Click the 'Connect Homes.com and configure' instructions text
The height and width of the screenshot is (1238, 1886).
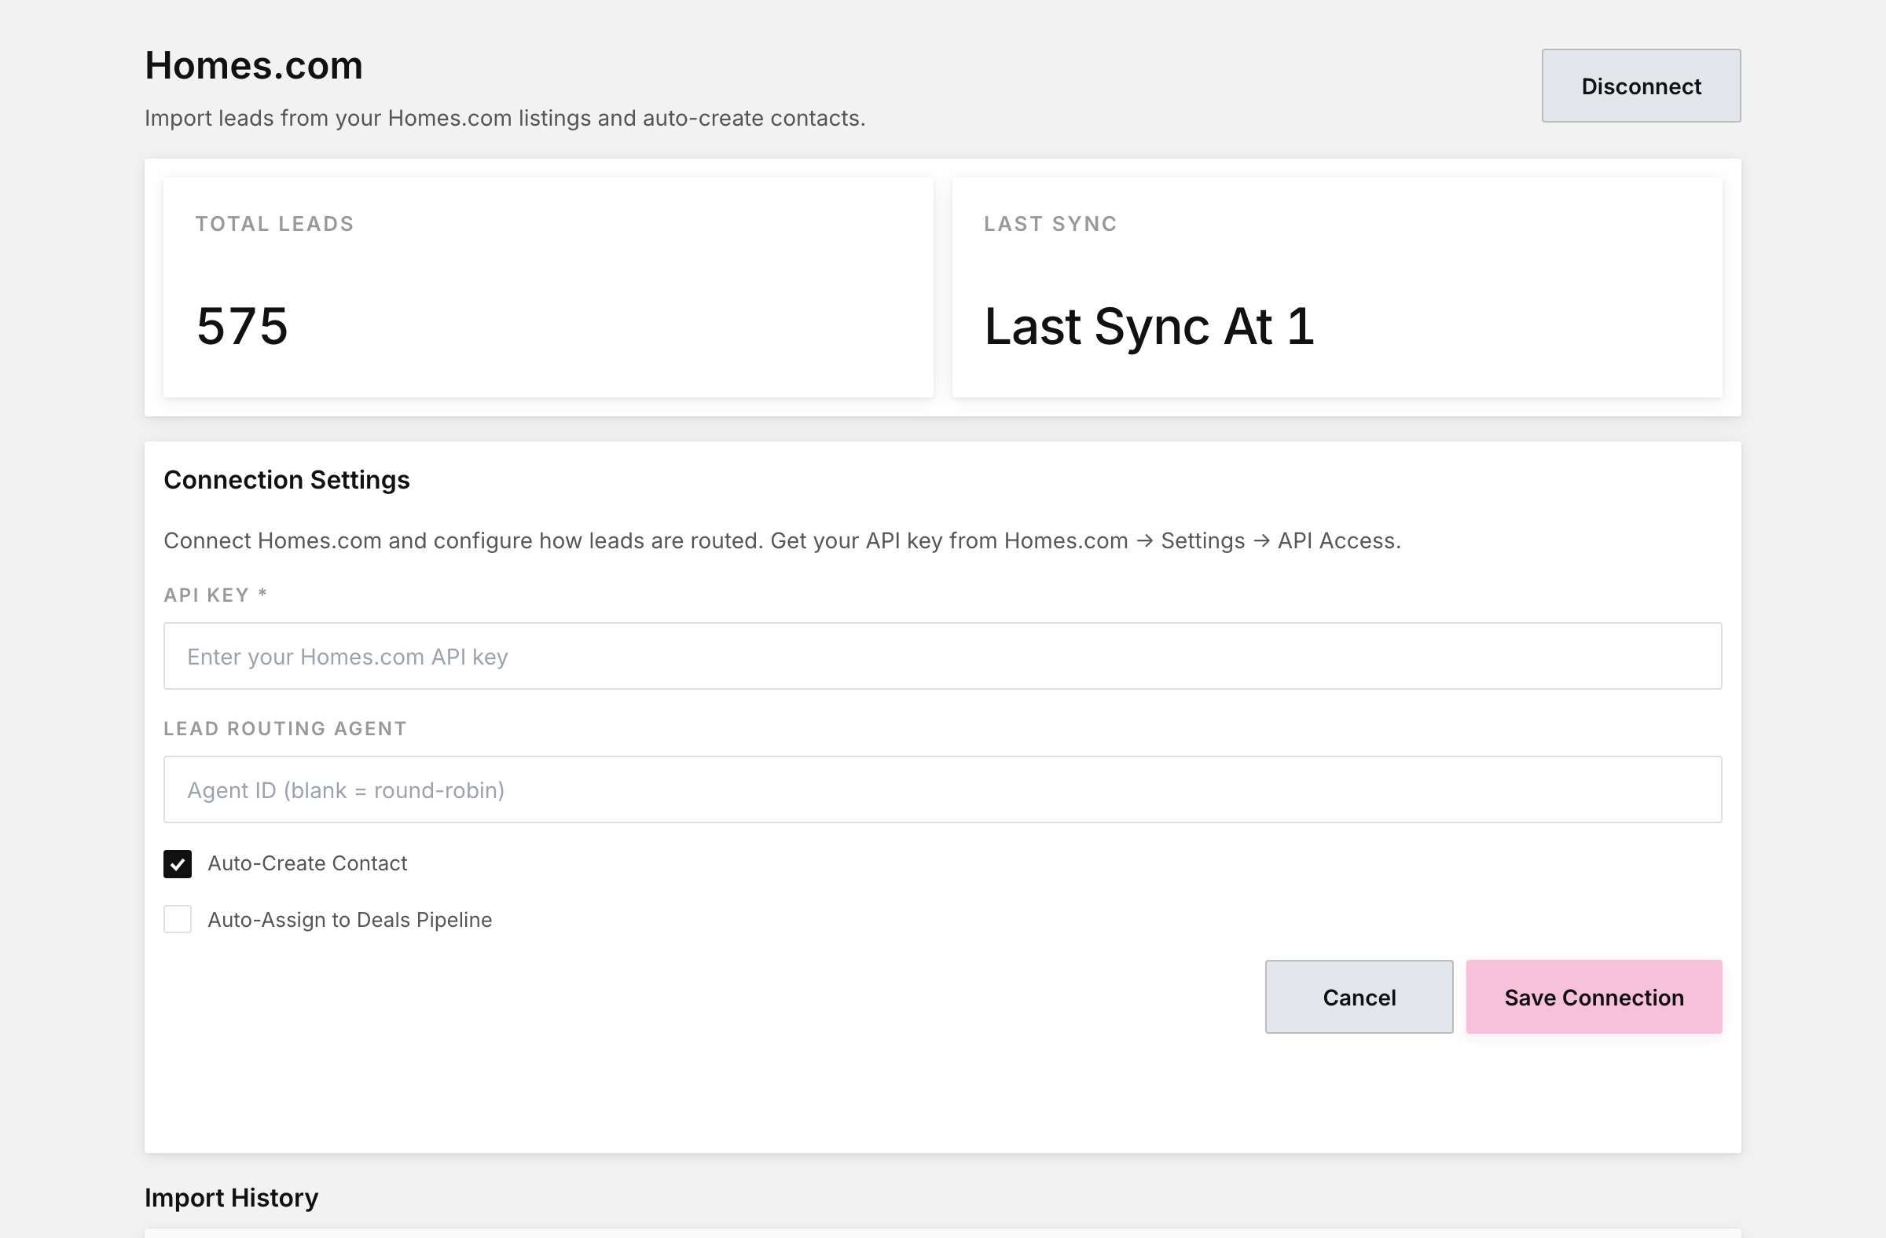[x=782, y=540]
